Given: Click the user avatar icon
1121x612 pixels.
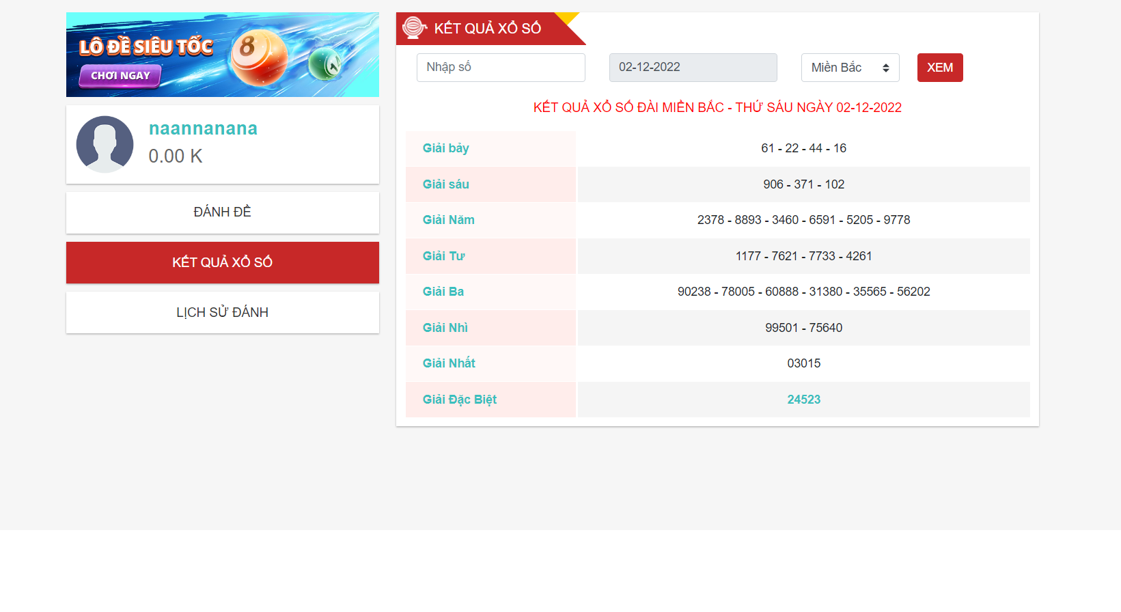Looking at the screenshot, I should coord(105,144).
